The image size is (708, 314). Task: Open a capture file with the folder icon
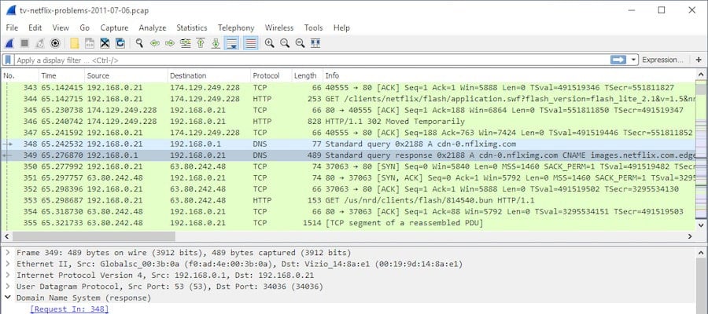[x=75, y=43]
